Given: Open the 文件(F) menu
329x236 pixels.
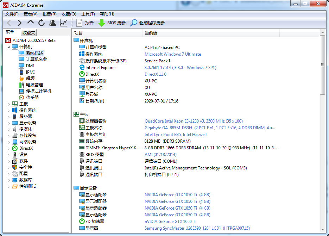Looking at the screenshot, I should [x=12, y=14].
